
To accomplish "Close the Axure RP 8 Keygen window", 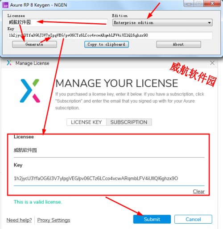I will click(212, 3).
